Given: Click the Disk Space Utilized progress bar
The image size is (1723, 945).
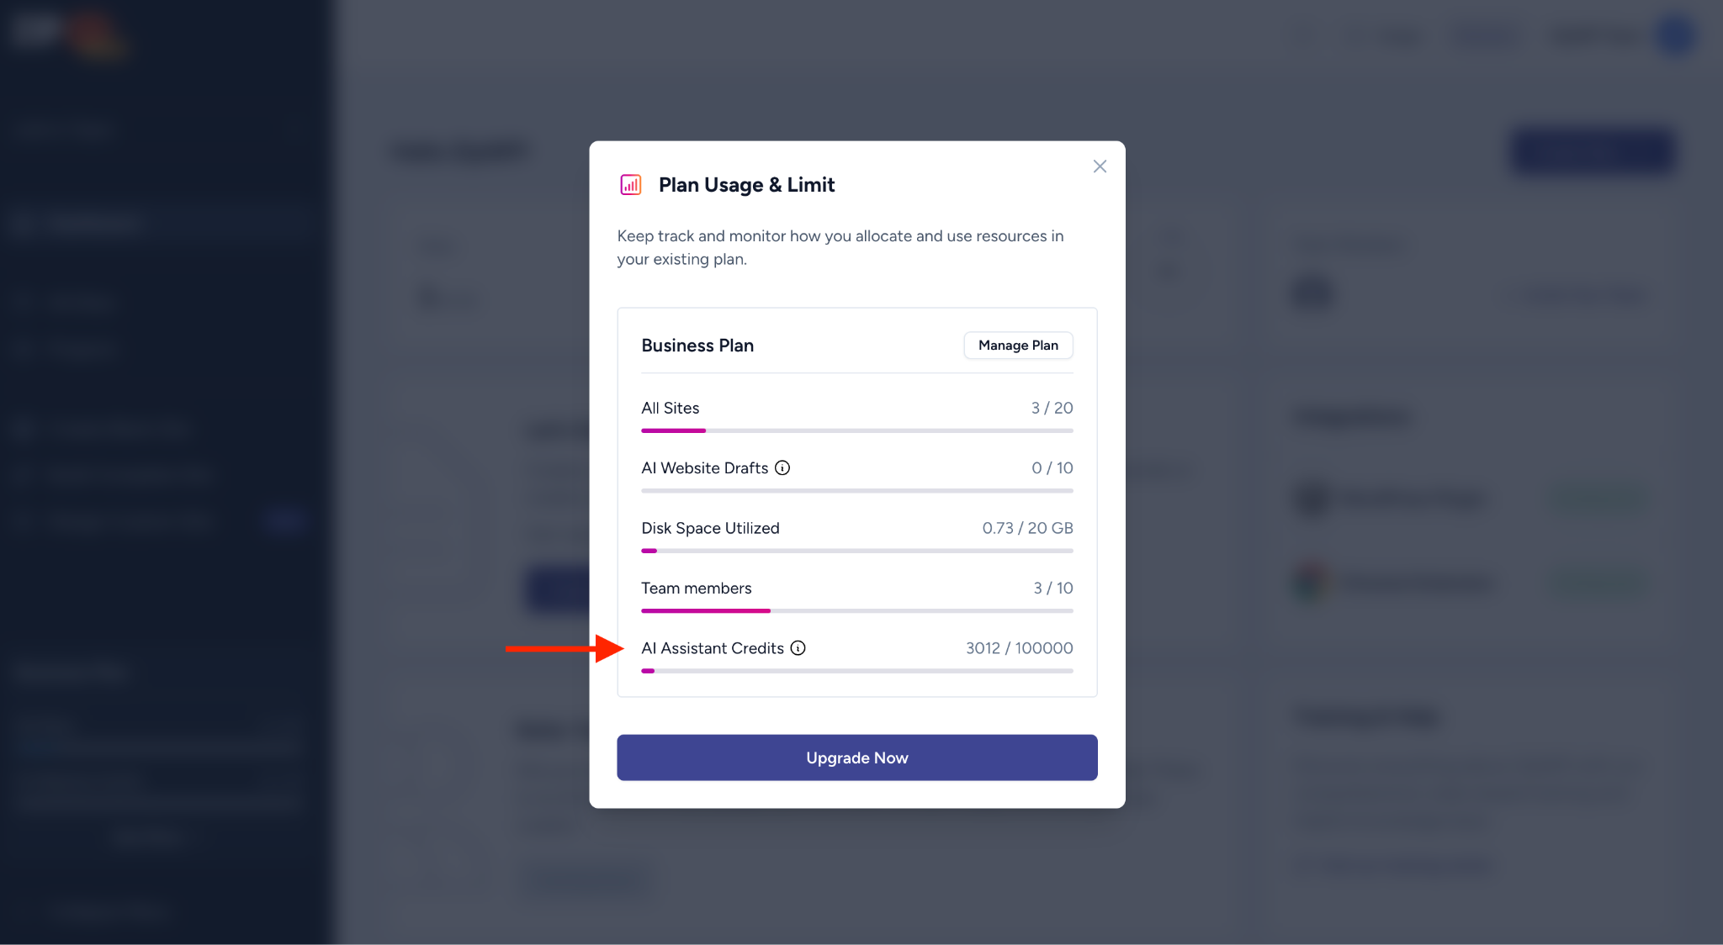Looking at the screenshot, I should (x=856, y=551).
